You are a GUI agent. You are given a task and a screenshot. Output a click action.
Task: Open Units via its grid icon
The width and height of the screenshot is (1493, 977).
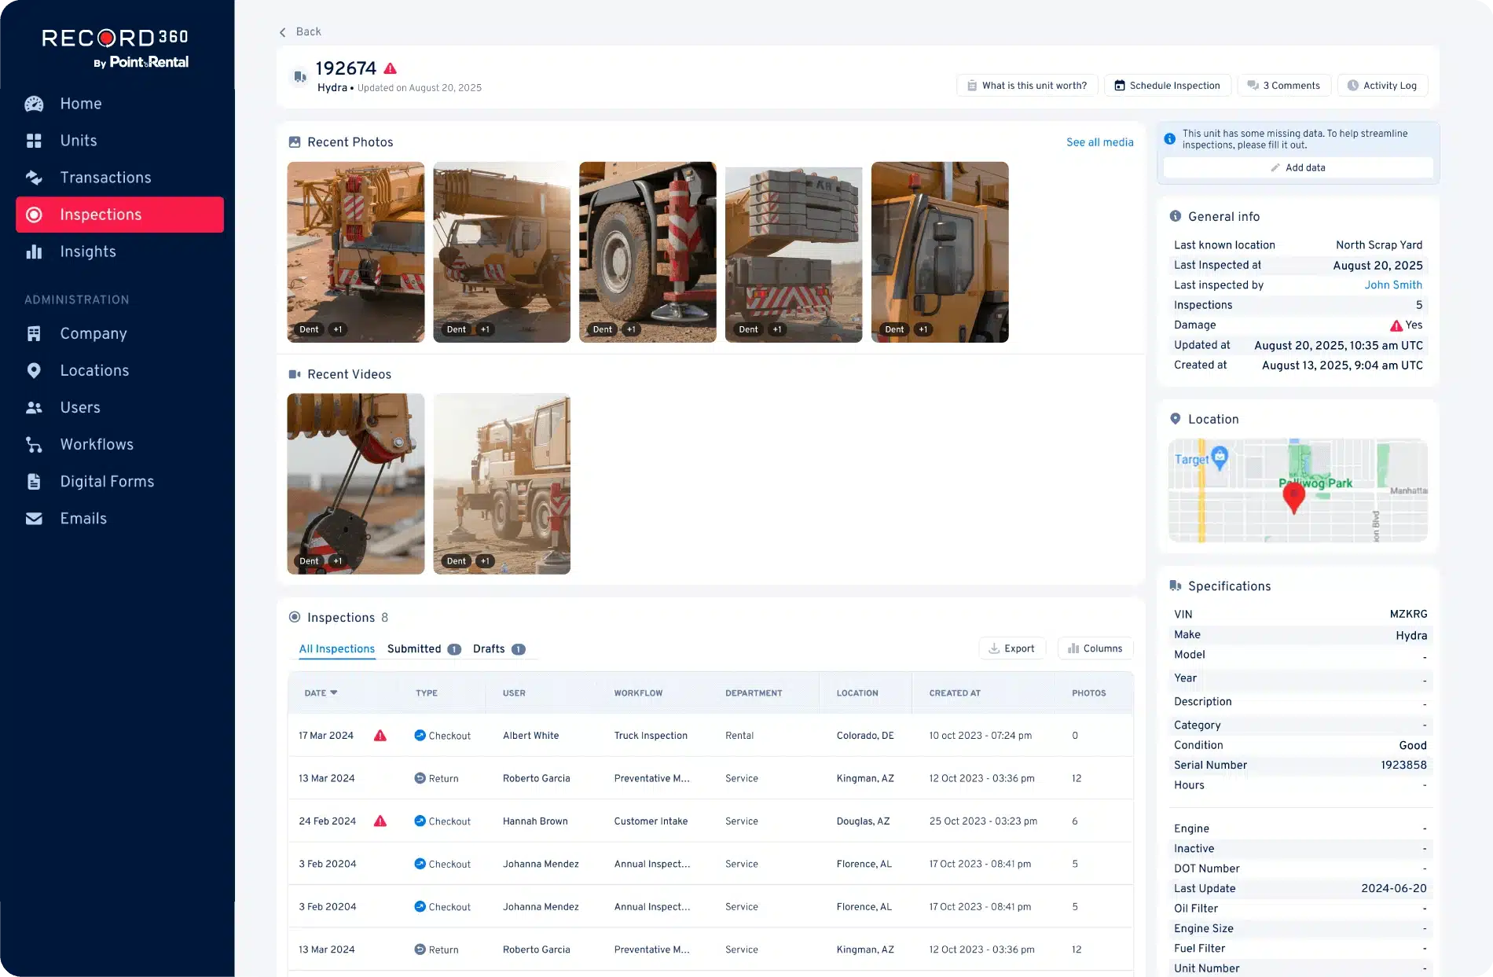[34, 141]
